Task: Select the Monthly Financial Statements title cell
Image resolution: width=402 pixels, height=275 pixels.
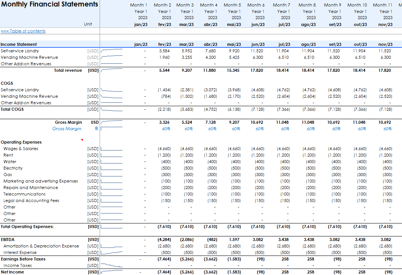Action: tap(49, 5)
